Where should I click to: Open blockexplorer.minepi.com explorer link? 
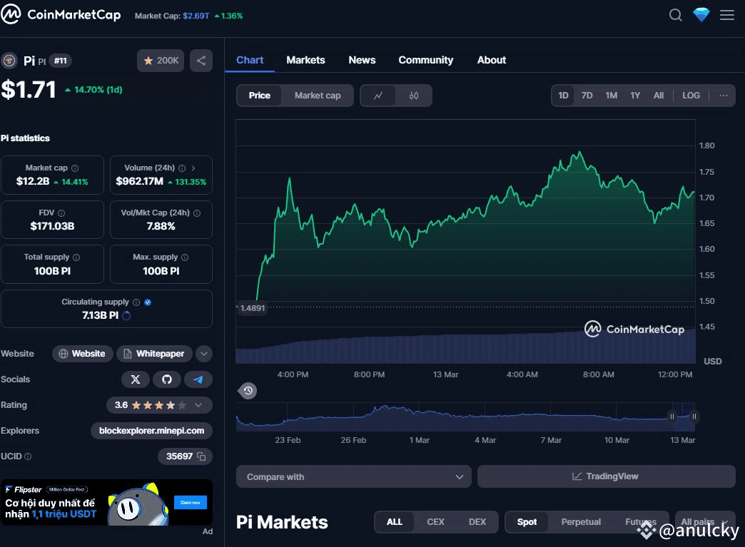click(151, 431)
